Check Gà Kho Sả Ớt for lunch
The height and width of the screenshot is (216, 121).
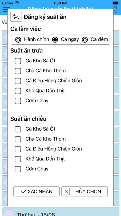(x=18, y=61)
